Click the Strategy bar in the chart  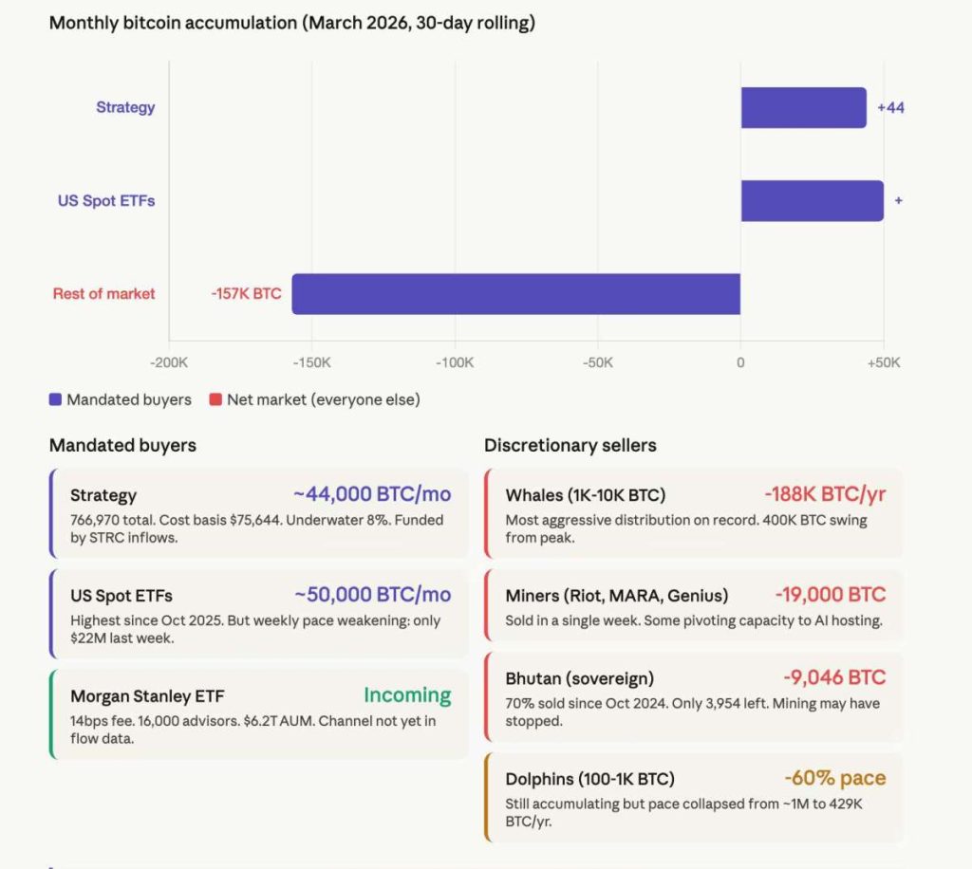(x=803, y=107)
